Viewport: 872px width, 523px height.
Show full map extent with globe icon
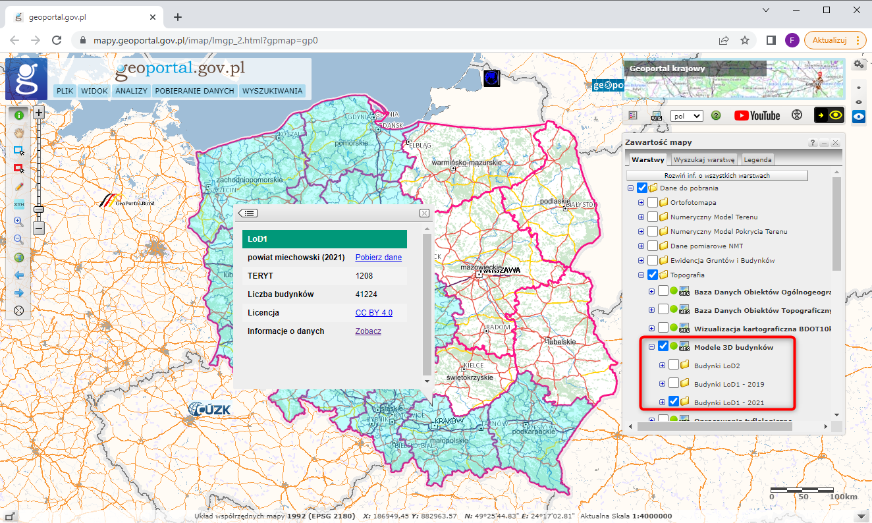[19, 258]
